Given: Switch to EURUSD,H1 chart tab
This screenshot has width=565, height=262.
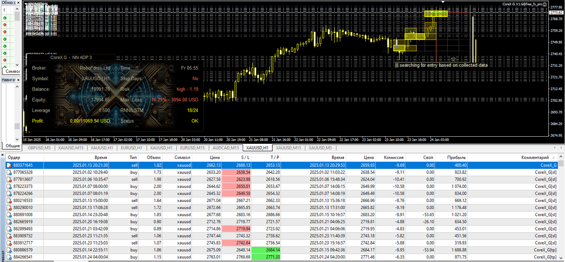Looking at the screenshot, I should pyautogui.click(x=131, y=148).
